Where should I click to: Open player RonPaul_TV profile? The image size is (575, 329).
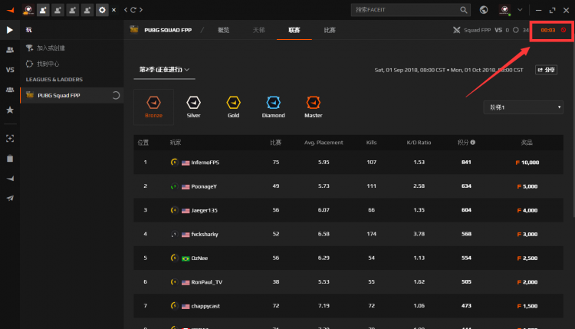(x=207, y=282)
